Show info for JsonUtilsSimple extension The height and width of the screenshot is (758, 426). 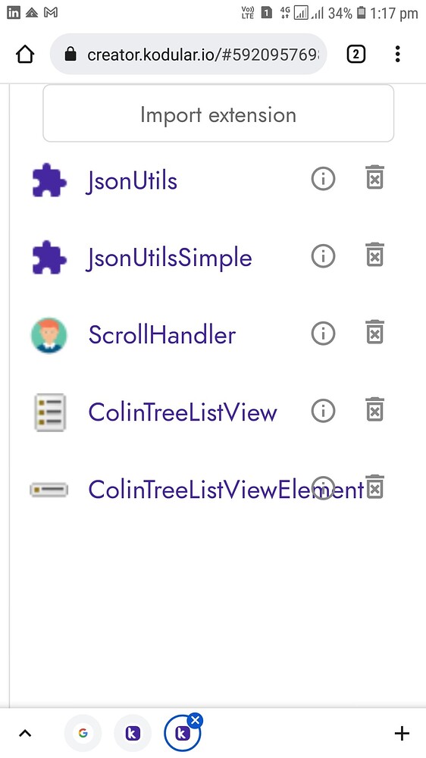323,256
